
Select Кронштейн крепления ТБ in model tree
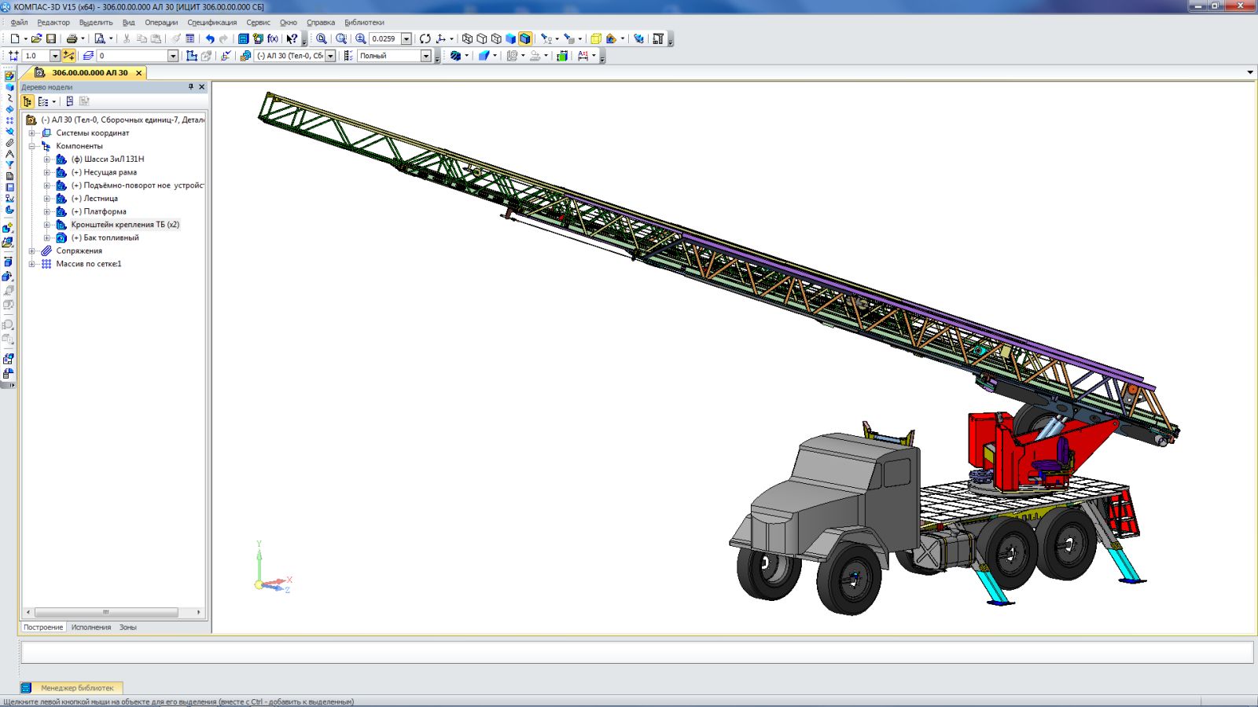(125, 225)
